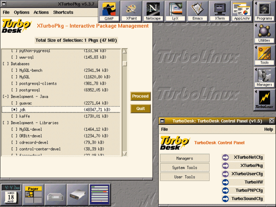Click the AppLnchr icon
276x207 pixels.
point(241,11)
